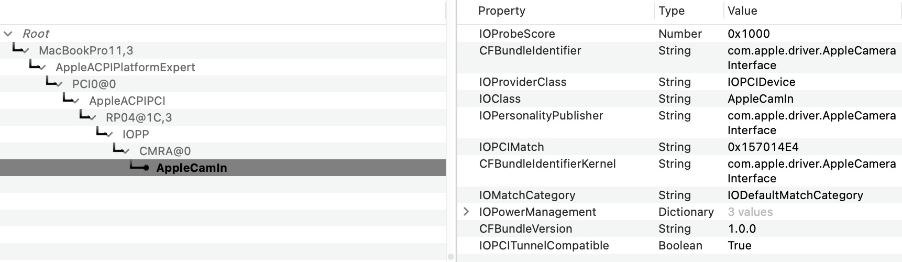Collapse the RP04@1C,3 node chevron
902x262 pixels.
93,118
